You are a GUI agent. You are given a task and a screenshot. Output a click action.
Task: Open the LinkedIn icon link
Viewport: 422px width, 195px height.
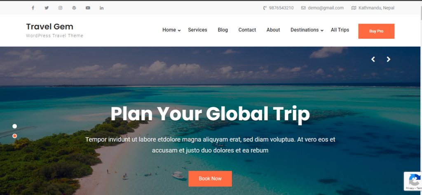pyautogui.click(x=101, y=8)
